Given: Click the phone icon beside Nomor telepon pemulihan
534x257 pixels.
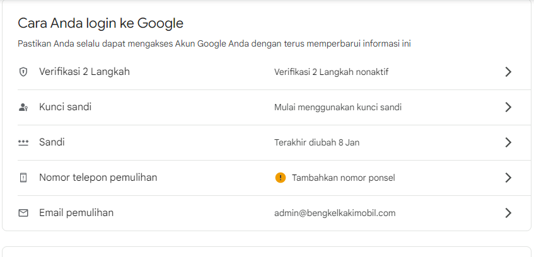Looking at the screenshot, I should [x=23, y=178].
